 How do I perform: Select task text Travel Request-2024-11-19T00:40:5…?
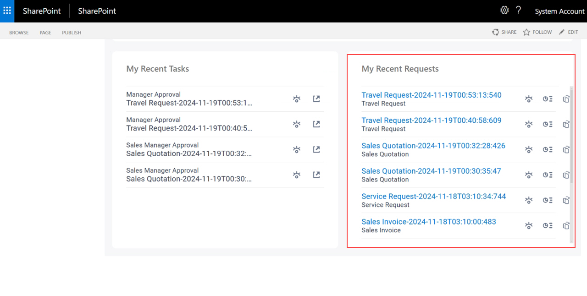(189, 128)
